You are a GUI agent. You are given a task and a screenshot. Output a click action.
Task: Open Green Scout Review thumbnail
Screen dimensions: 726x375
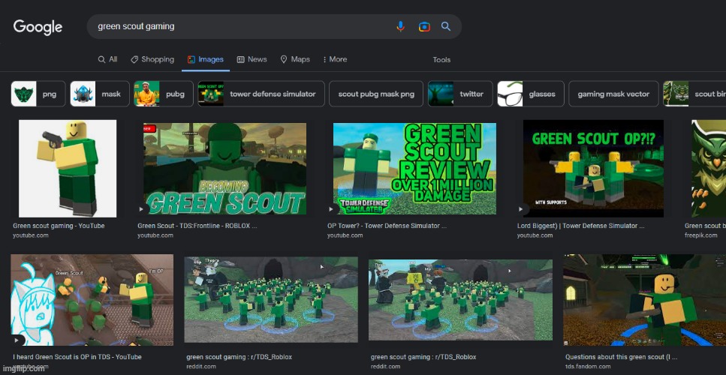(x=415, y=168)
